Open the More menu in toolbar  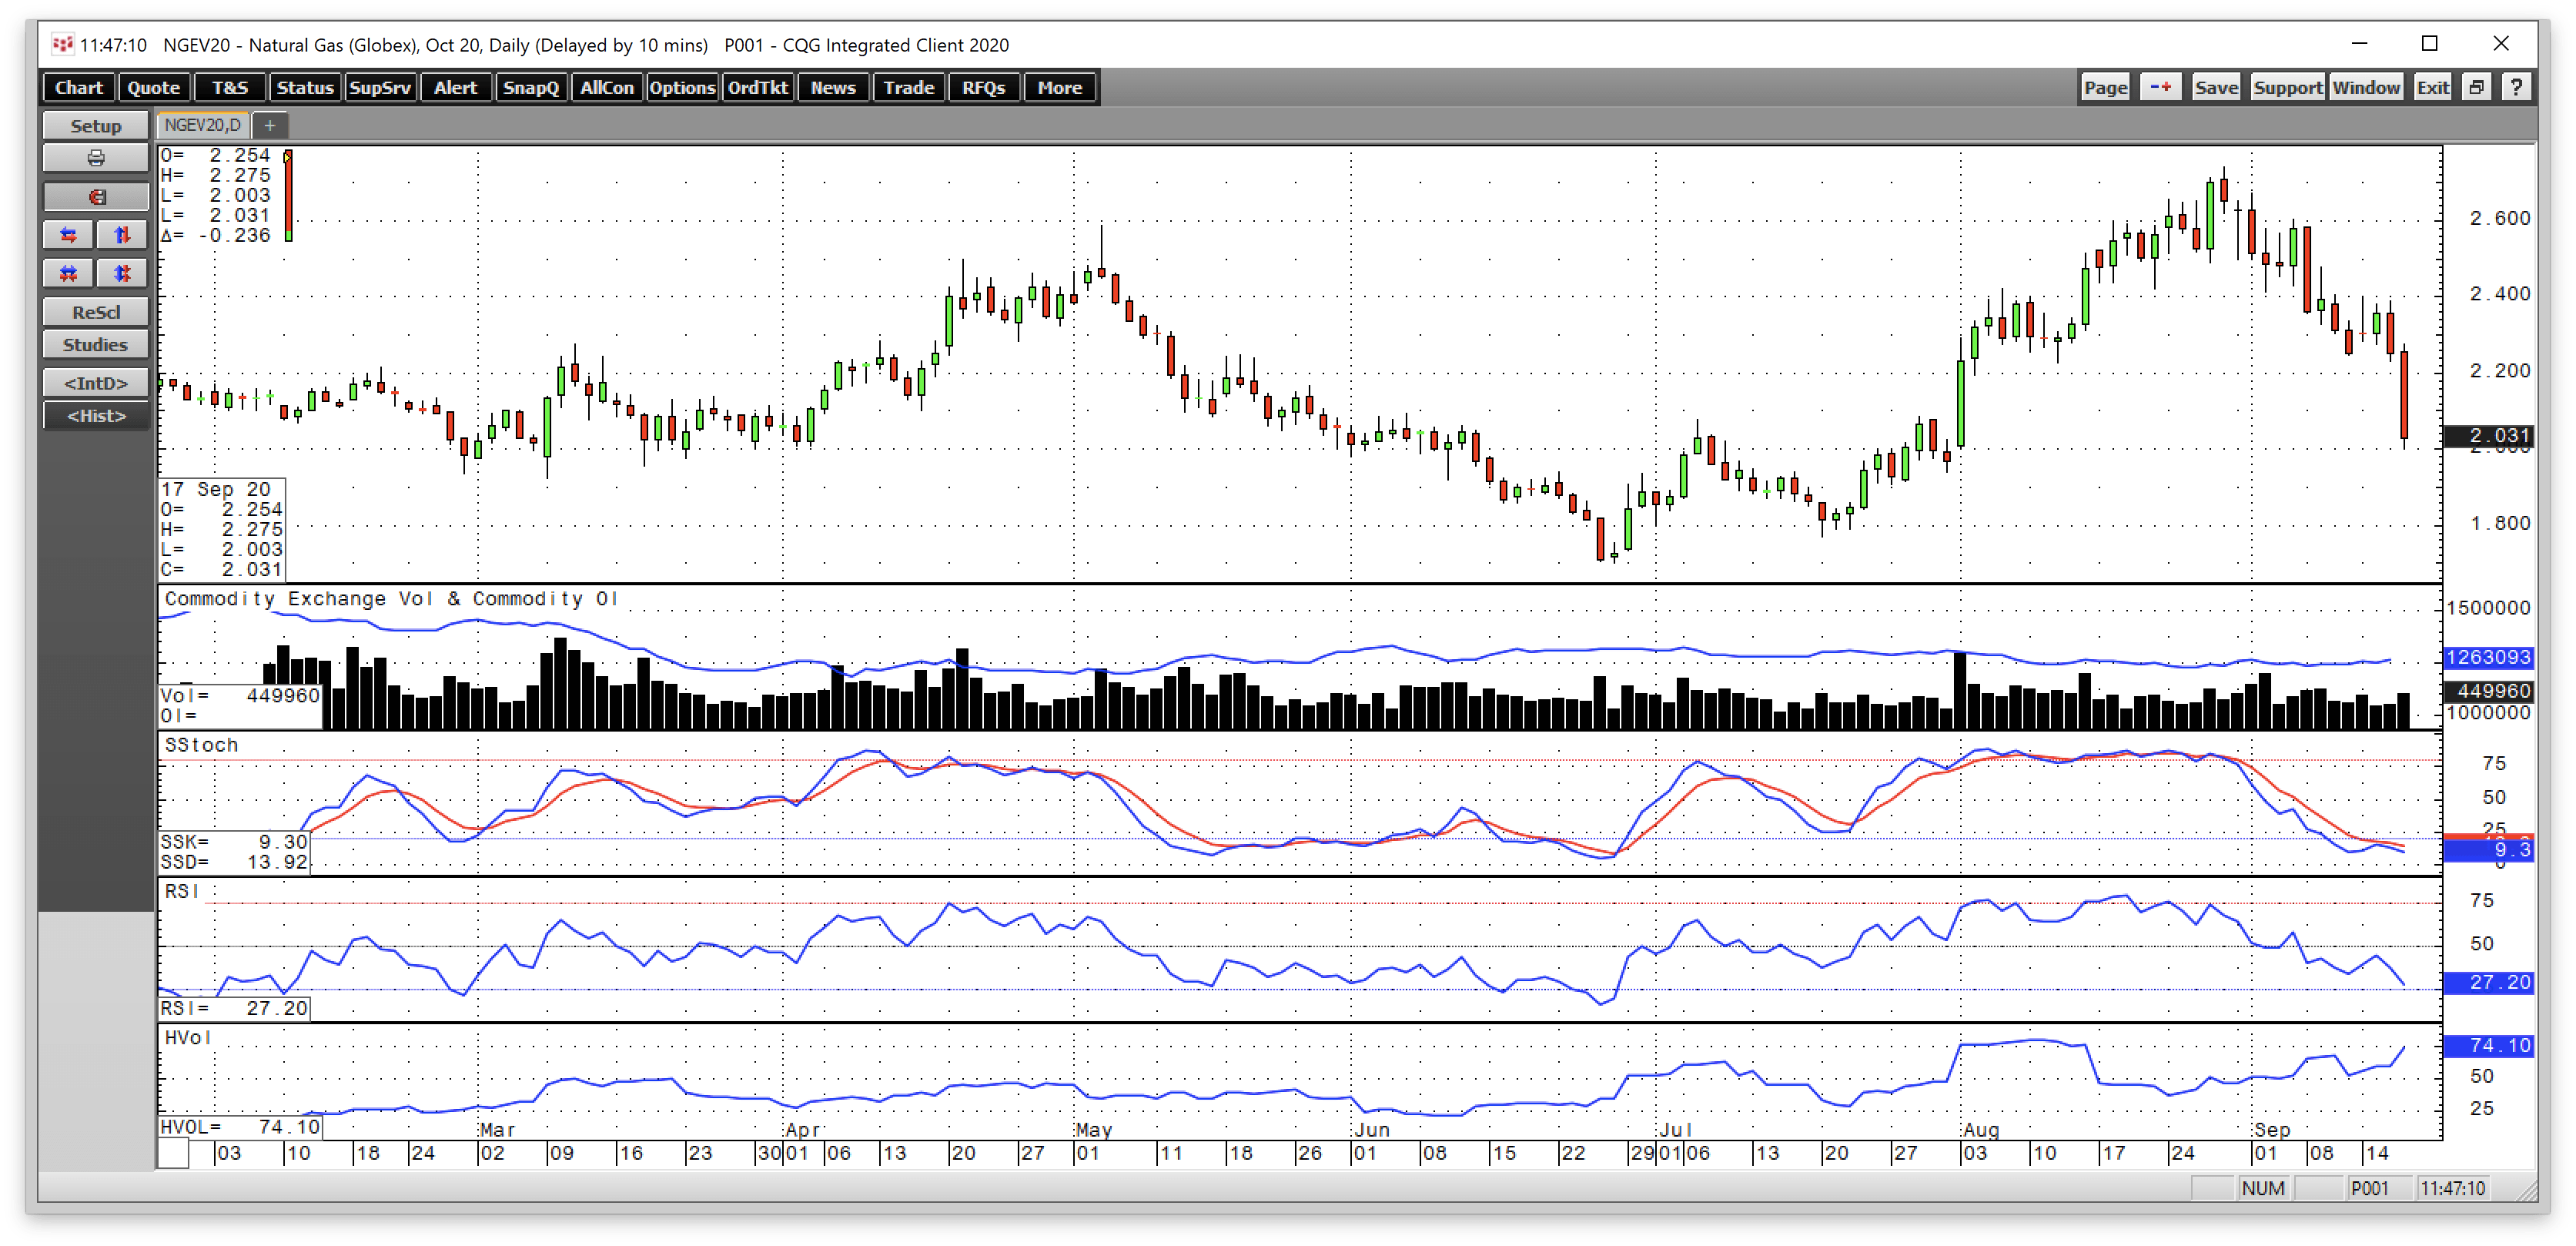click(1059, 88)
